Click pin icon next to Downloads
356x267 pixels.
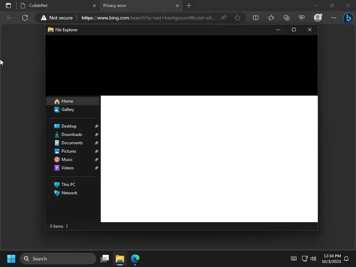click(x=97, y=135)
